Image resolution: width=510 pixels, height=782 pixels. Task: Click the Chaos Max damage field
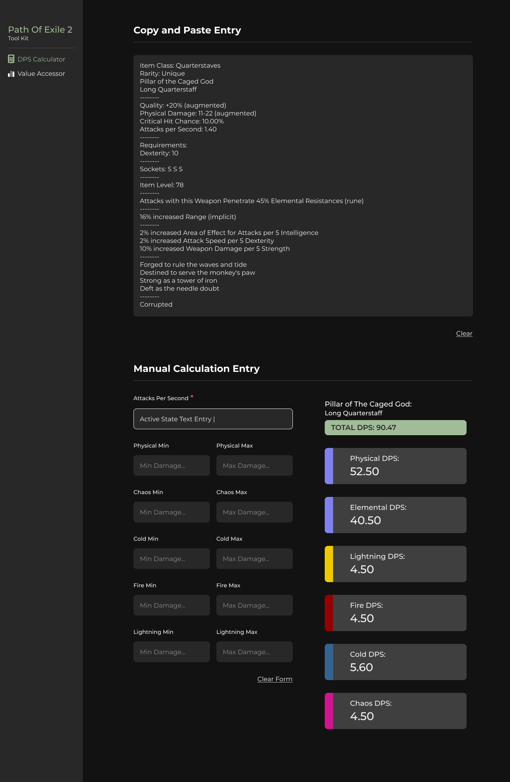click(255, 512)
